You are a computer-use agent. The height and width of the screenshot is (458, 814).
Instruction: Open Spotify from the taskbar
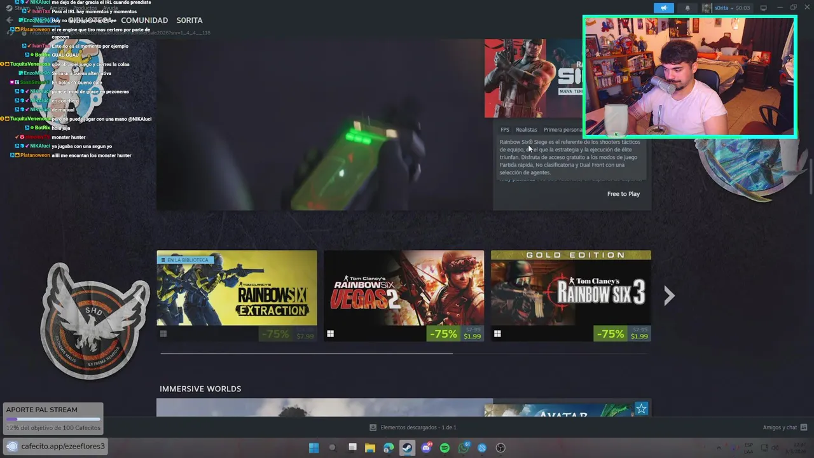(x=445, y=448)
